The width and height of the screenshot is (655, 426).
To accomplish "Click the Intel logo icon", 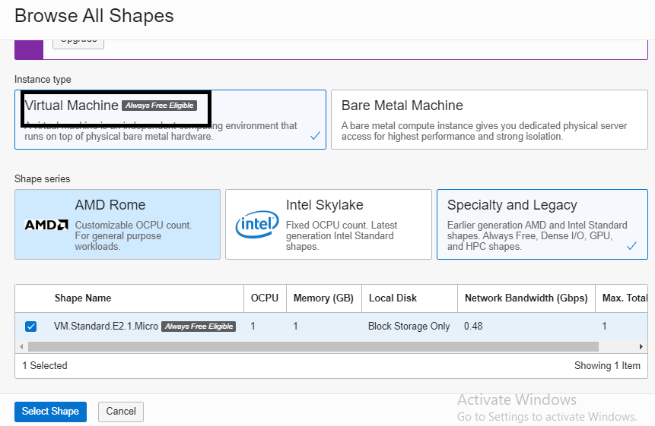I will [256, 224].
